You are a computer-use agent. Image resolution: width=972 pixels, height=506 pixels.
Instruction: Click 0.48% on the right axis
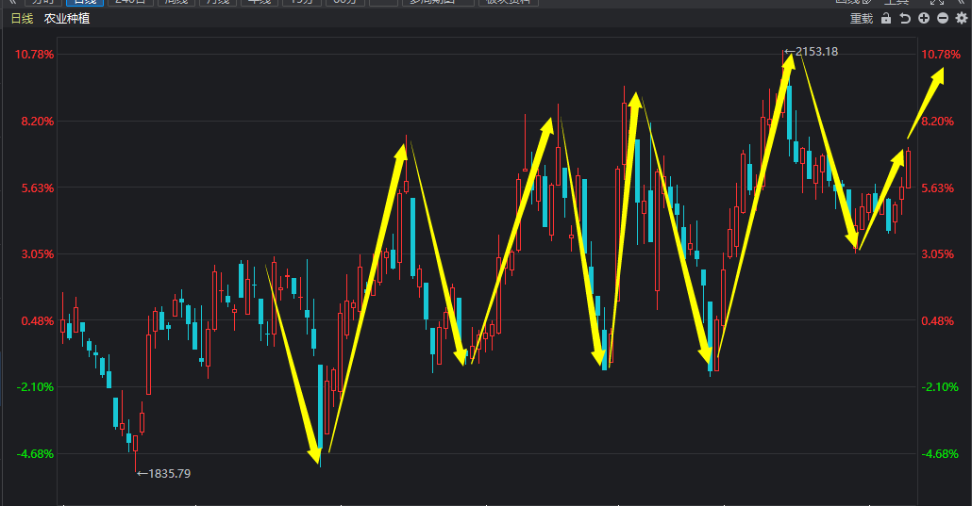(x=937, y=320)
